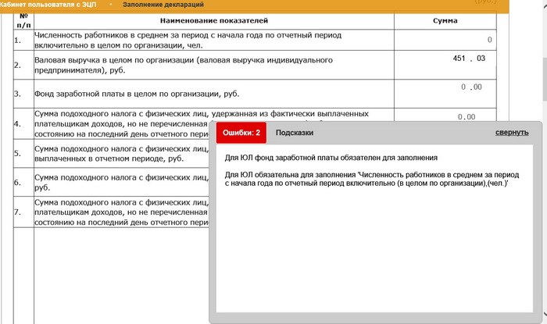Click the Сумма column header
The image size is (547, 324).
coord(445,20)
